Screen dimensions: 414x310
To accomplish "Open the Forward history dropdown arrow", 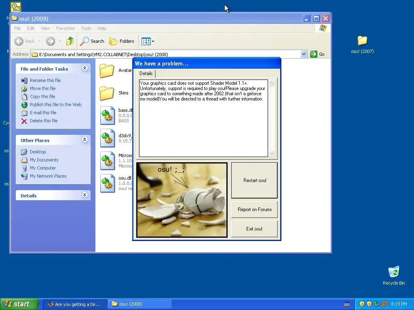I will click(60, 41).
